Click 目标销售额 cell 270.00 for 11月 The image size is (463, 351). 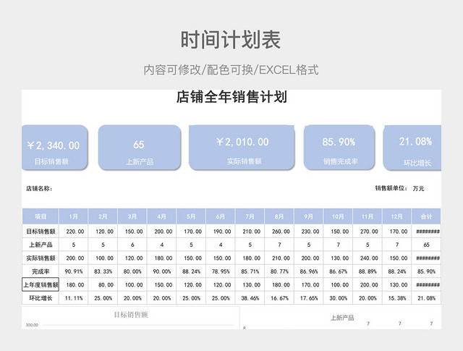368,232
